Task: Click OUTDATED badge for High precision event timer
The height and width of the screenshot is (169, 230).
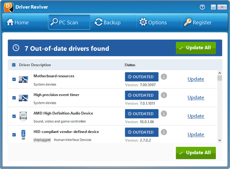Action: point(142,95)
